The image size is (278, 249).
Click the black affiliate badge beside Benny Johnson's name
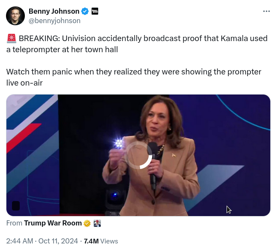click(x=95, y=12)
